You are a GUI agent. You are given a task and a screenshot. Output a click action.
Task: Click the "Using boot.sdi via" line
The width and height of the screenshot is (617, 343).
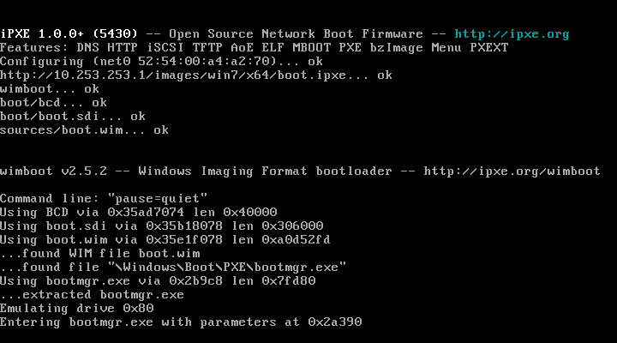[x=161, y=226]
